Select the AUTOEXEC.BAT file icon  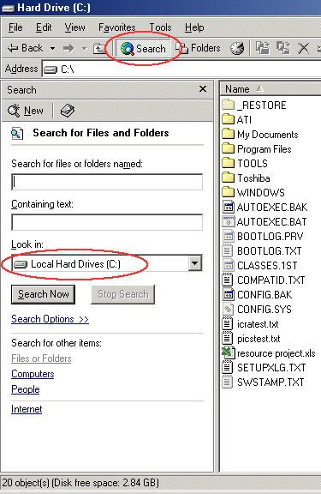tap(229, 221)
